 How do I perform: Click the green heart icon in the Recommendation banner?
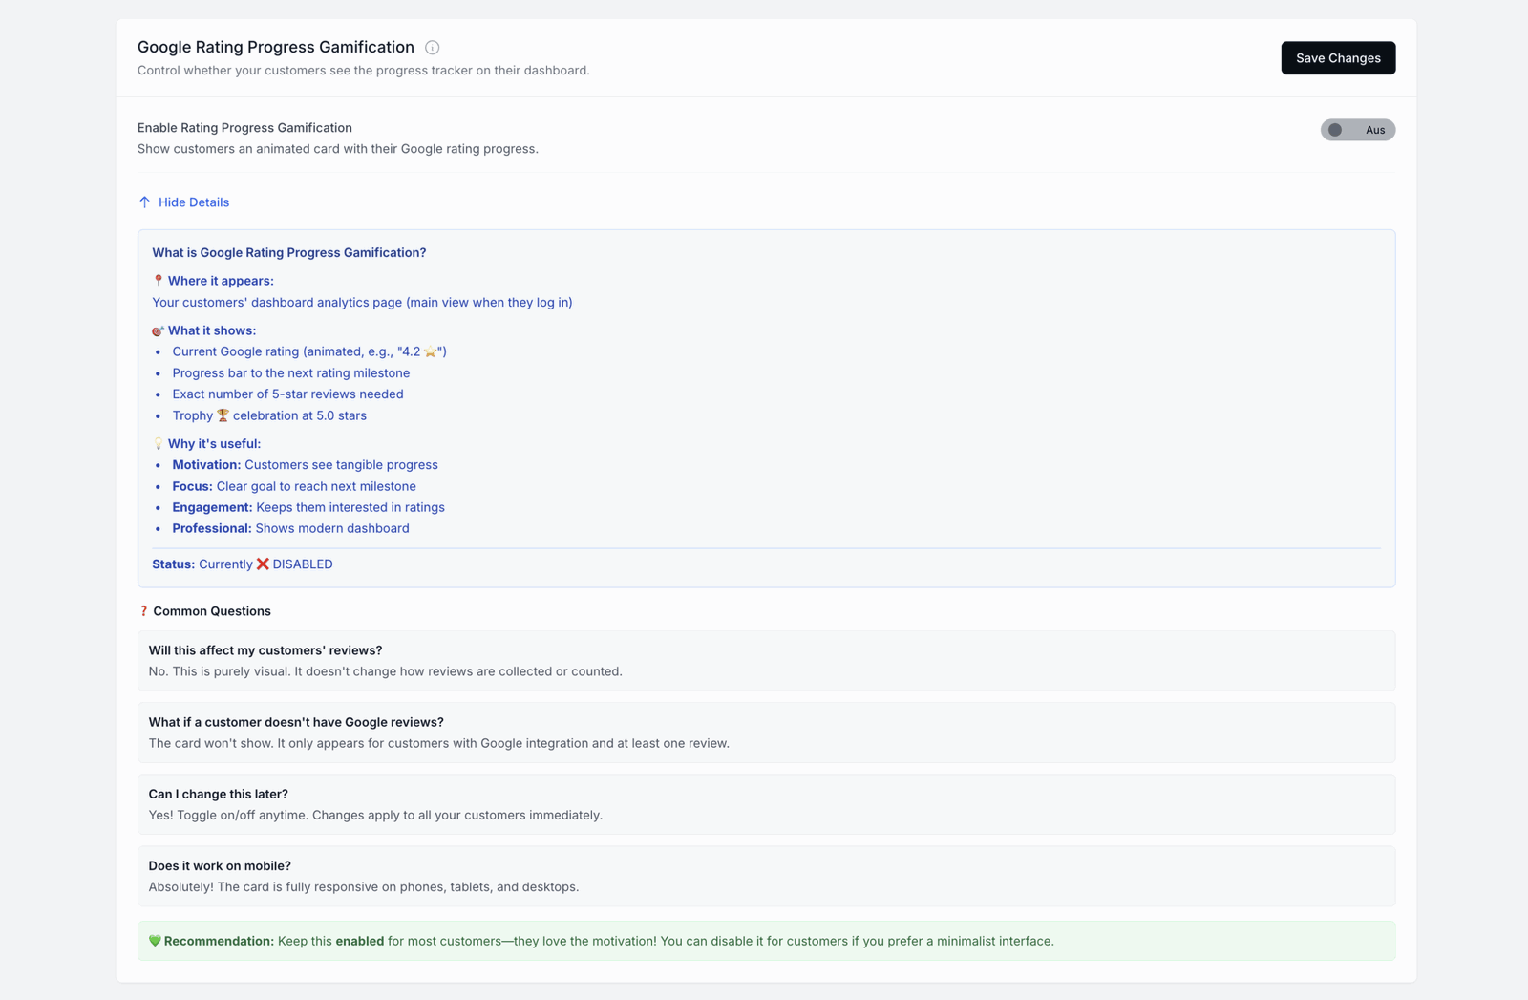156,941
